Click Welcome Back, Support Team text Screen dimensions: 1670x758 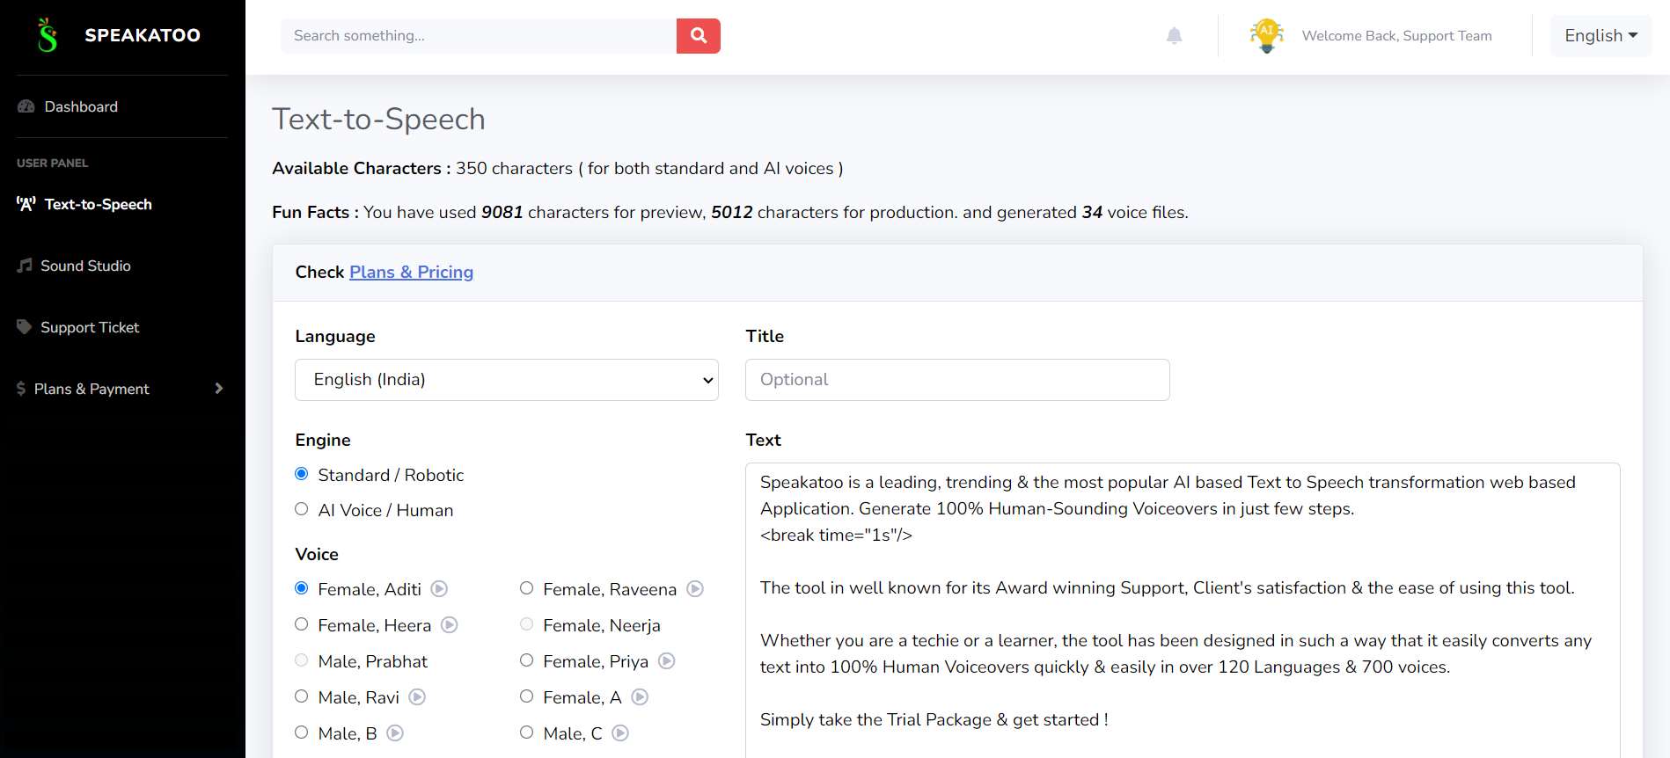[x=1397, y=36]
